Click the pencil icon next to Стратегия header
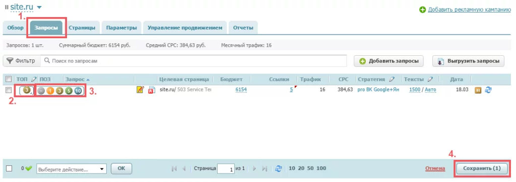The width and height of the screenshot is (516, 182). click(392, 79)
